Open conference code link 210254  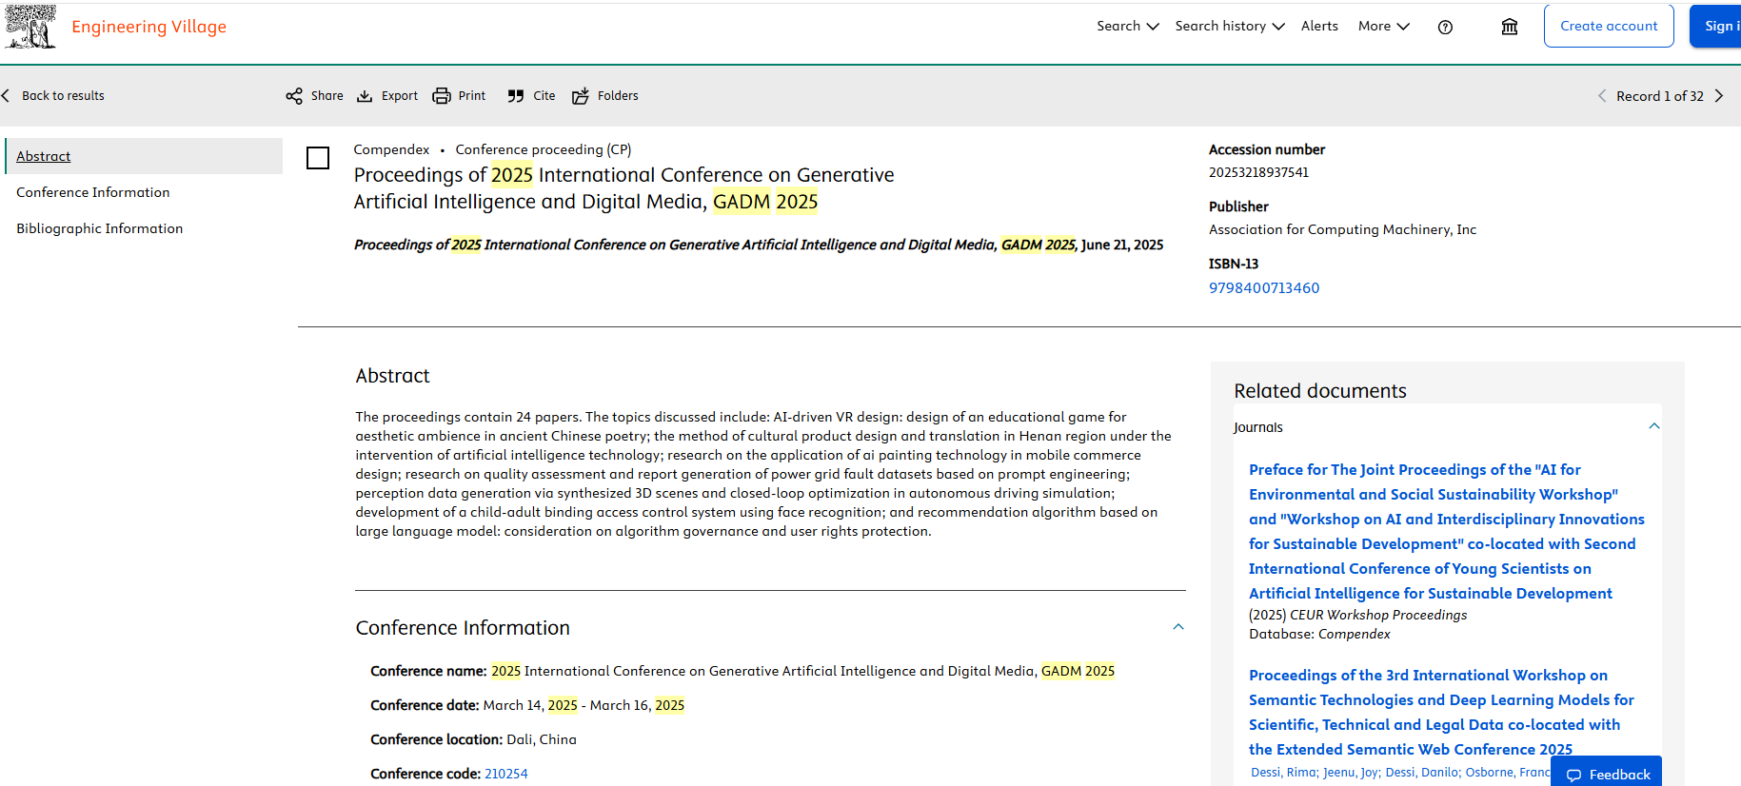click(x=506, y=774)
